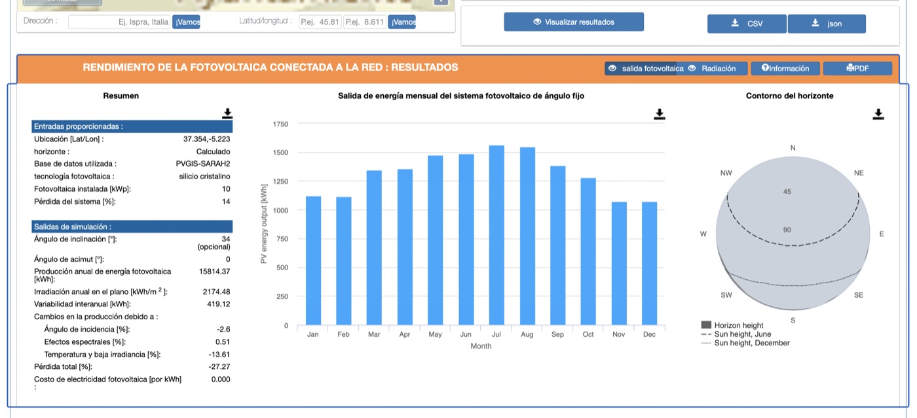Click the interannual variability value 419.12
The height and width of the screenshot is (418, 917).
(x=219, y=304)
